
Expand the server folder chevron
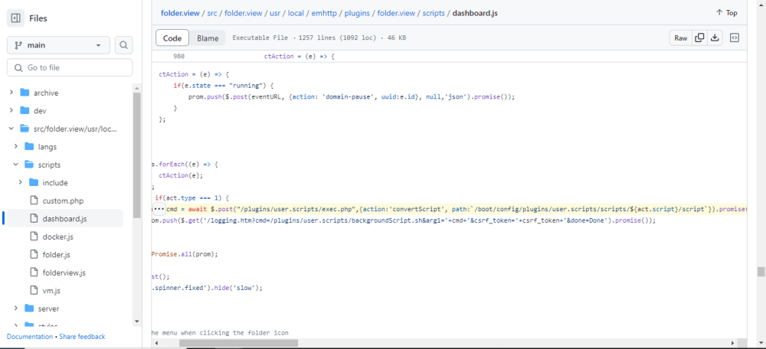pos(15,308)
